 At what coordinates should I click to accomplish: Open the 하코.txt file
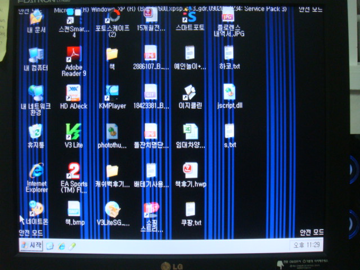[229, 54]
